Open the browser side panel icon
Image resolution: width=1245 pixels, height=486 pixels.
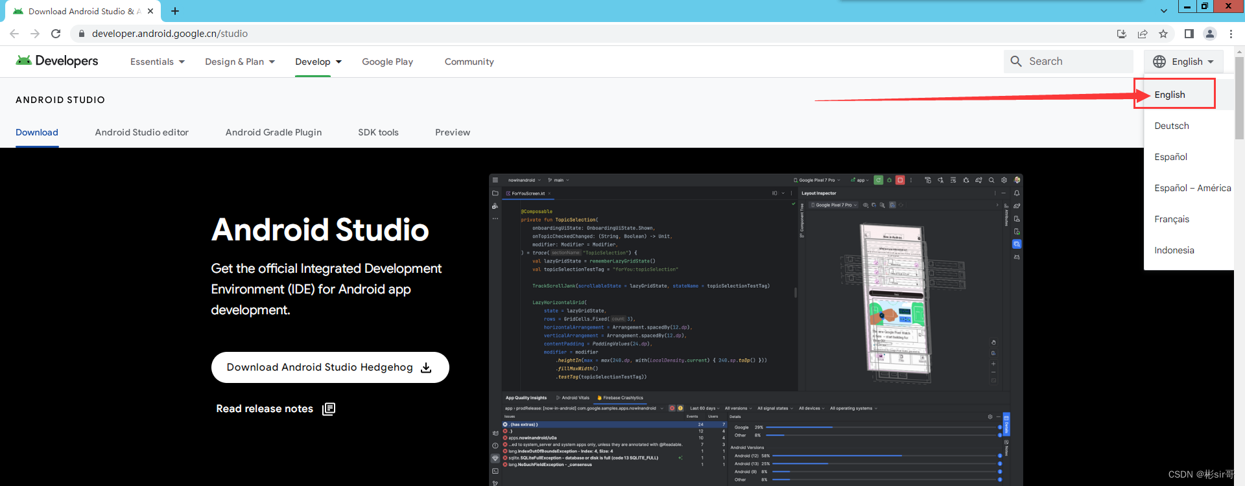pyautogui.click(x=1189, y=34)
